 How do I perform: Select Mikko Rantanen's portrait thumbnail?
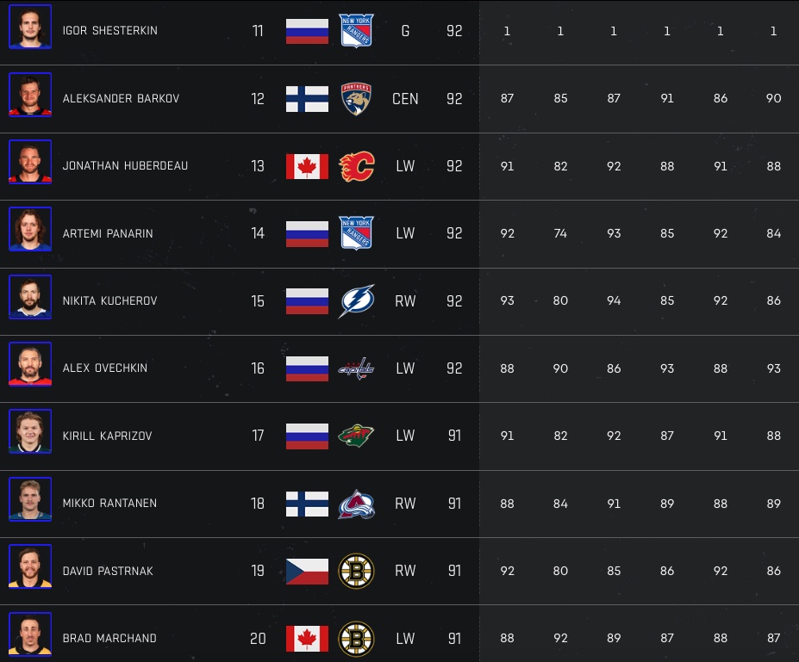click(x=30, y=499)
